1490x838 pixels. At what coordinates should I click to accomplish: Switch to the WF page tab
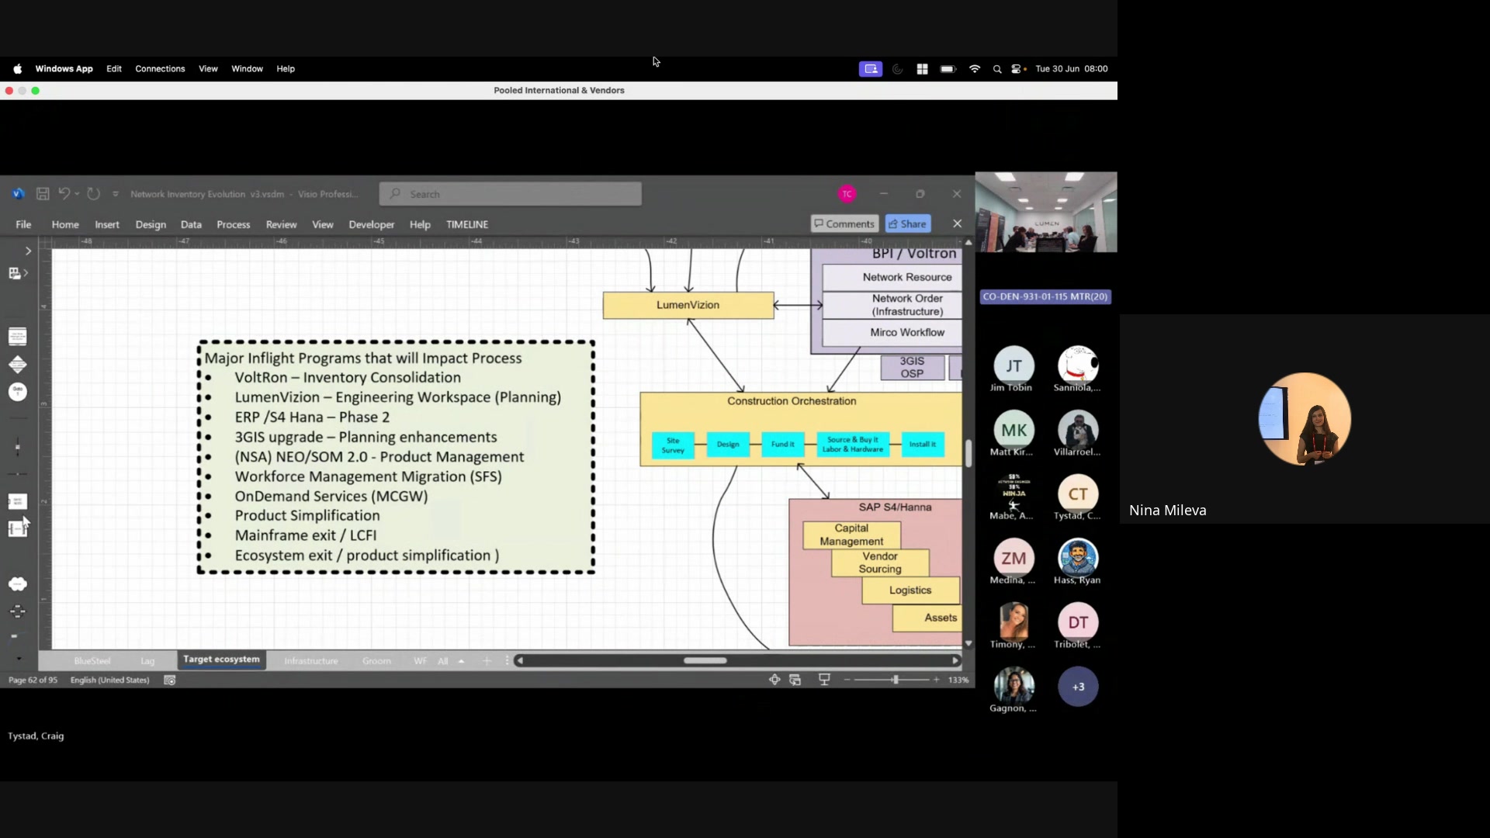point(420,661)
